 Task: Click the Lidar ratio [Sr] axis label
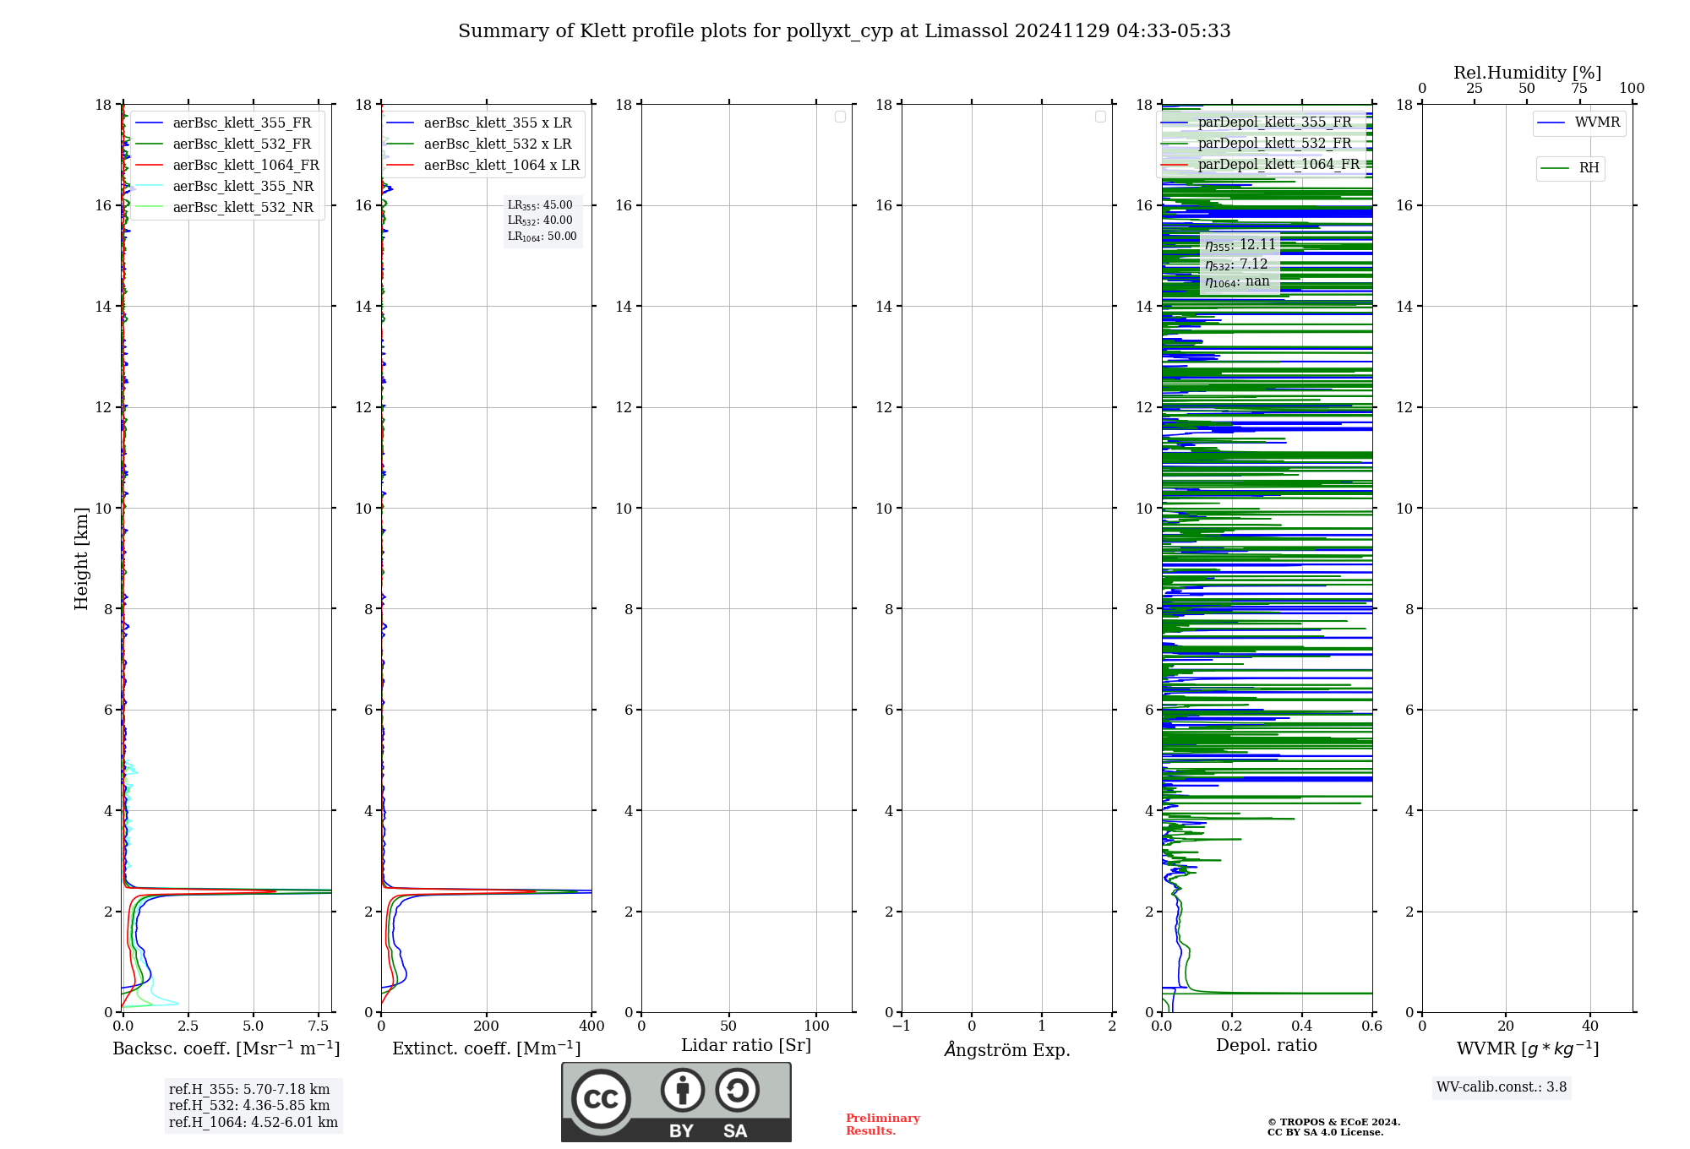pos(746,1046)
